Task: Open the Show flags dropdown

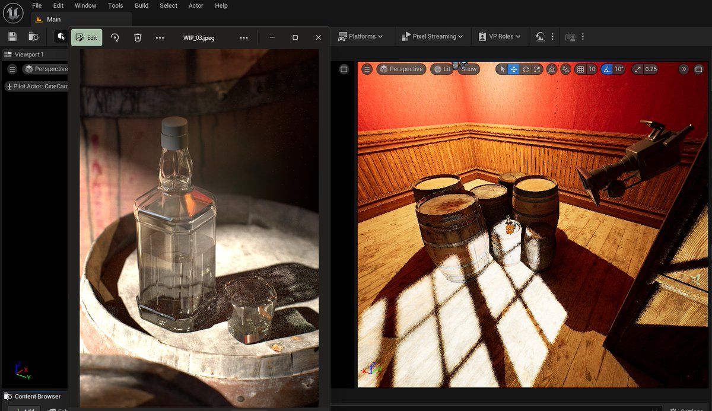Action: (469, 69)
